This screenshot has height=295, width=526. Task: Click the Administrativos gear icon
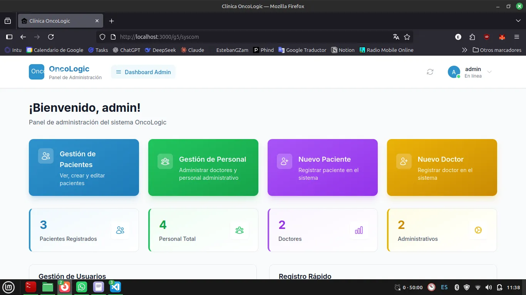[478, 230]
